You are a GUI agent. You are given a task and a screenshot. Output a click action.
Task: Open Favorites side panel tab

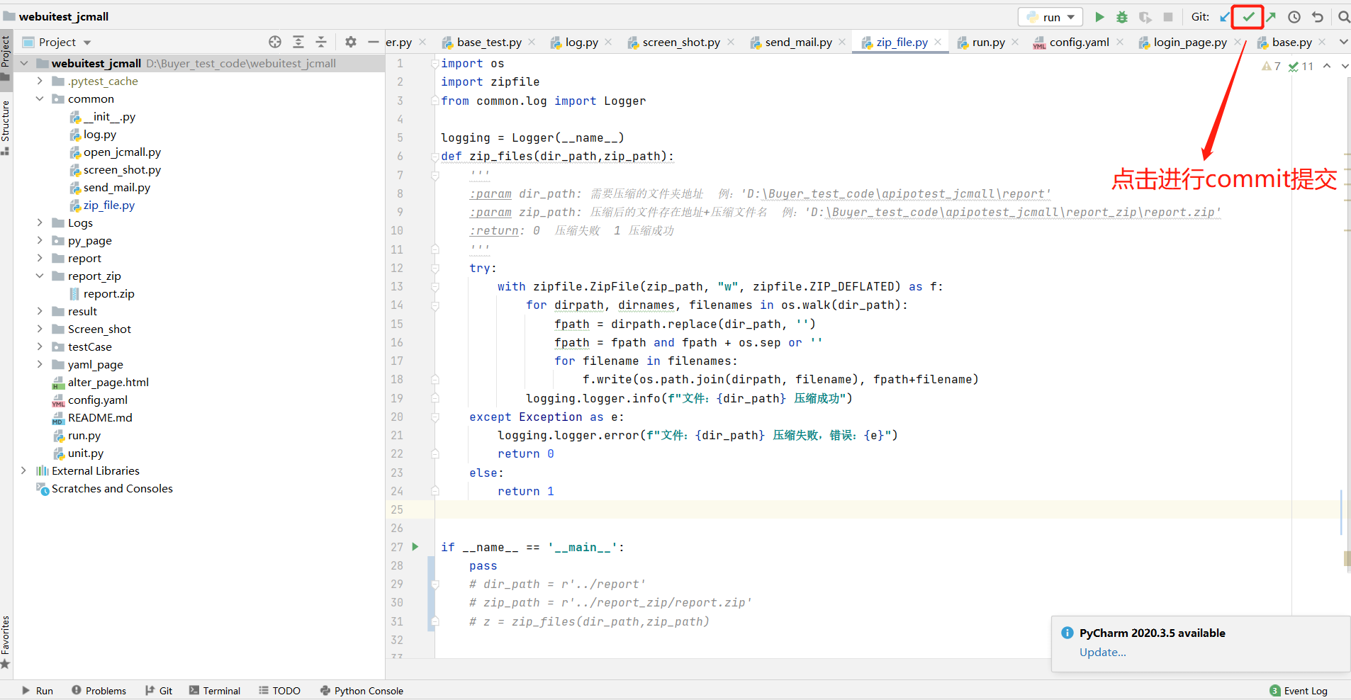[6, 641]
